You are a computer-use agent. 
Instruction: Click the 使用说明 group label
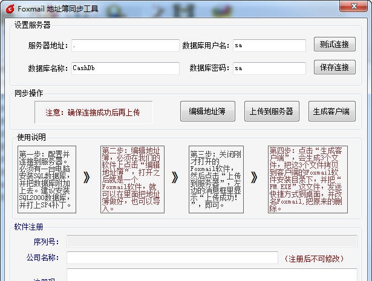pos(31,137)
